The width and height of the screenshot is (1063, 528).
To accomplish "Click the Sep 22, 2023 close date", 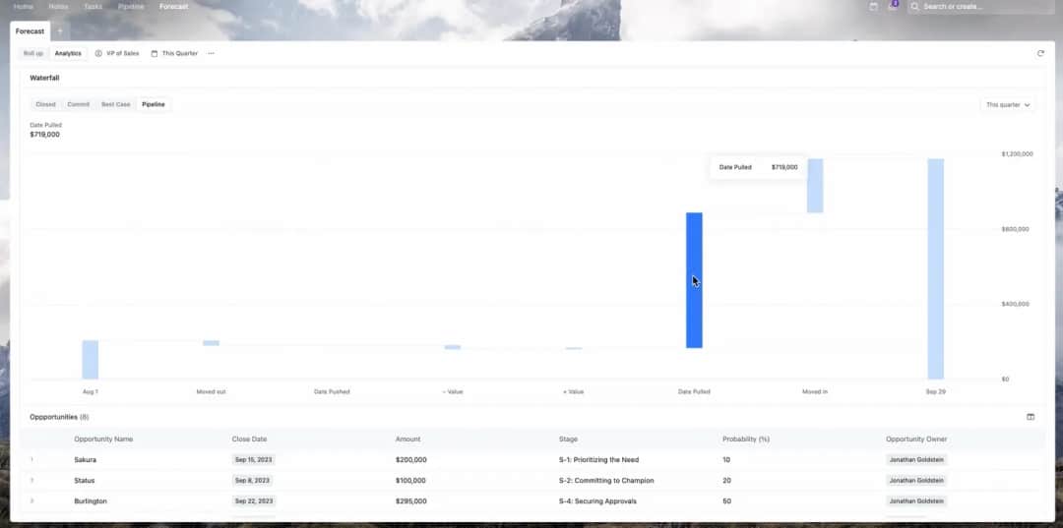I will [x=254, y=501].
